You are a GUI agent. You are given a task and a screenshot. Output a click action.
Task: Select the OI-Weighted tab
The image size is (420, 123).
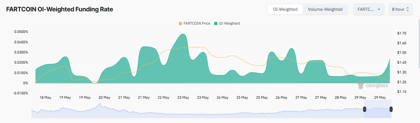pyautogui.click(x=285, y=9)
